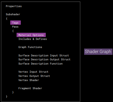Click the highlighted 'Tags' label
Screen dimensions: 113x102
pyautogui.click(x=16, y=23)
